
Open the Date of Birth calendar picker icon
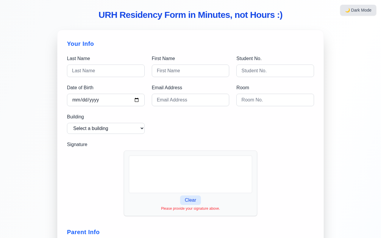[x=137, y=100]
